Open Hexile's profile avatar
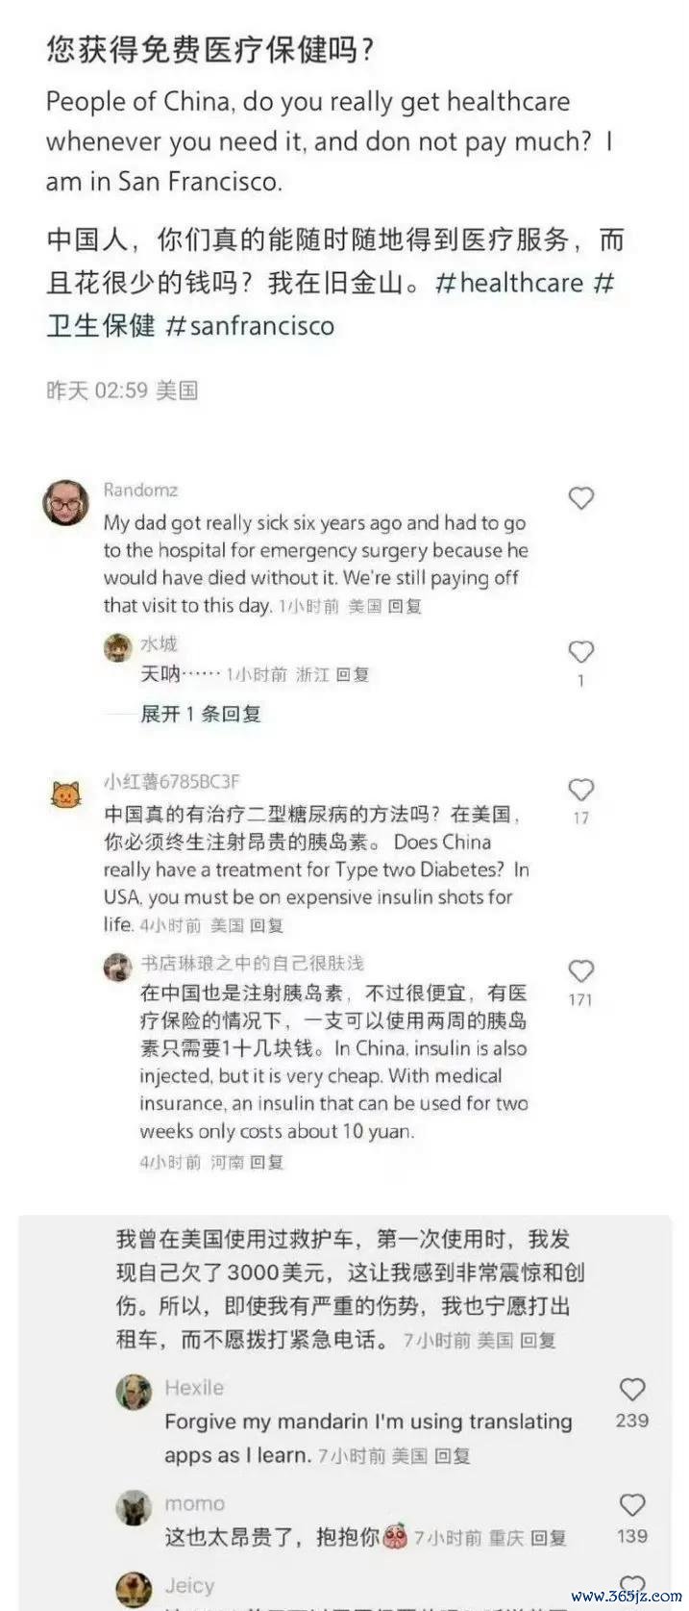Image resolution: width=689 pixels, height=1611 pixels. [x=134, y=1392]
